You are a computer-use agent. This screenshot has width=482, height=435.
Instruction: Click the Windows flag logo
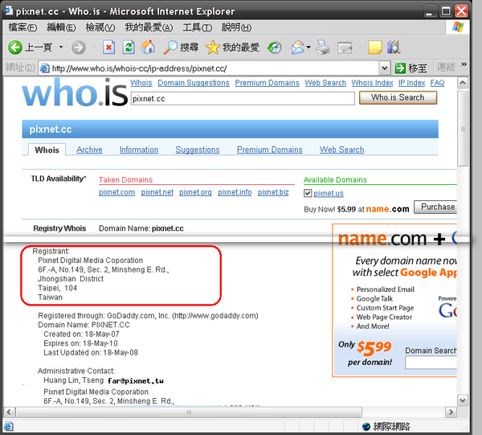(x=458, y=27)
